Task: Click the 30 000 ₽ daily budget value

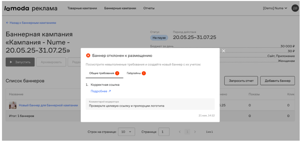Action: click(x=287, y=46)
